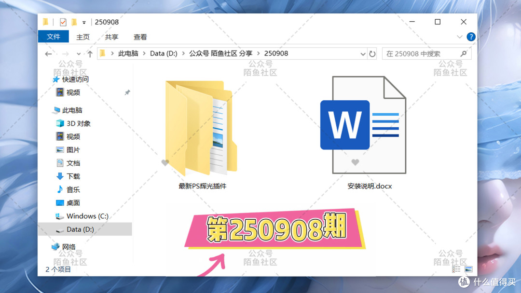521x293 pixels.
Task: Click the 最新PS辉光插件 folder name
Action: pyautogui.click(x=202, y=186)
